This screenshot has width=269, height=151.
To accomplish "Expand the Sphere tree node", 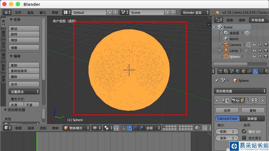I will pyautogui.click(x=220, y=56).
